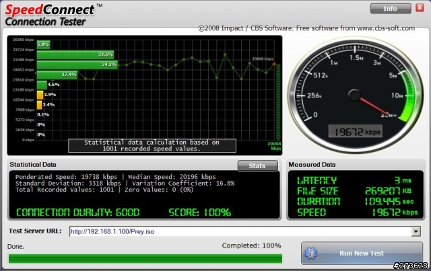
Task: Click the 'Done.' status text
Action: click(15, 247)
